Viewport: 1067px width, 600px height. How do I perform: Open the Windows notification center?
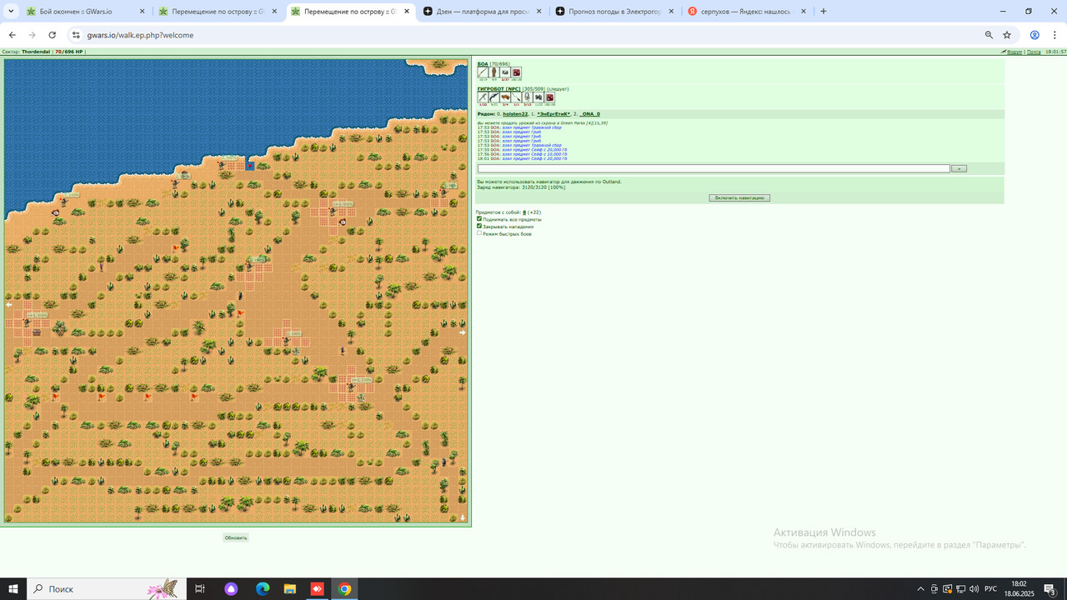1050,589
